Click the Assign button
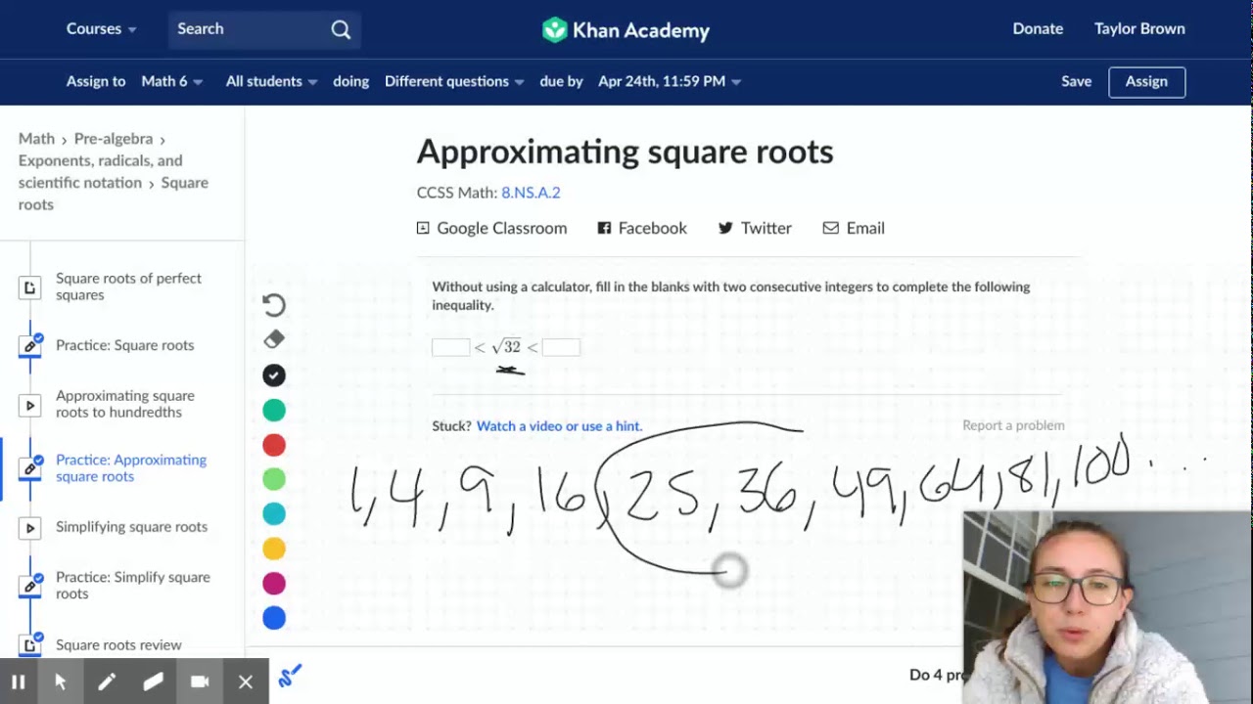Screen dimensions: 1253x704 [x=1146, y=82]
